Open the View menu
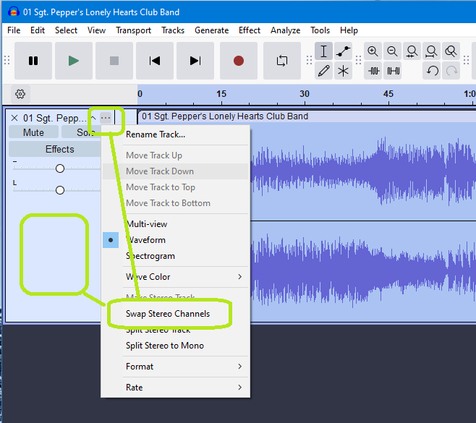476x423 pixels. point(96,30)
